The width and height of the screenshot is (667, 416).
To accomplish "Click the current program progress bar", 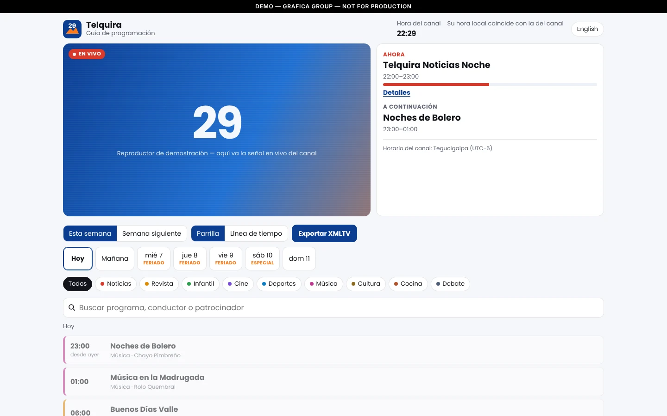I will pyautogui.click(x=490, y=85).
